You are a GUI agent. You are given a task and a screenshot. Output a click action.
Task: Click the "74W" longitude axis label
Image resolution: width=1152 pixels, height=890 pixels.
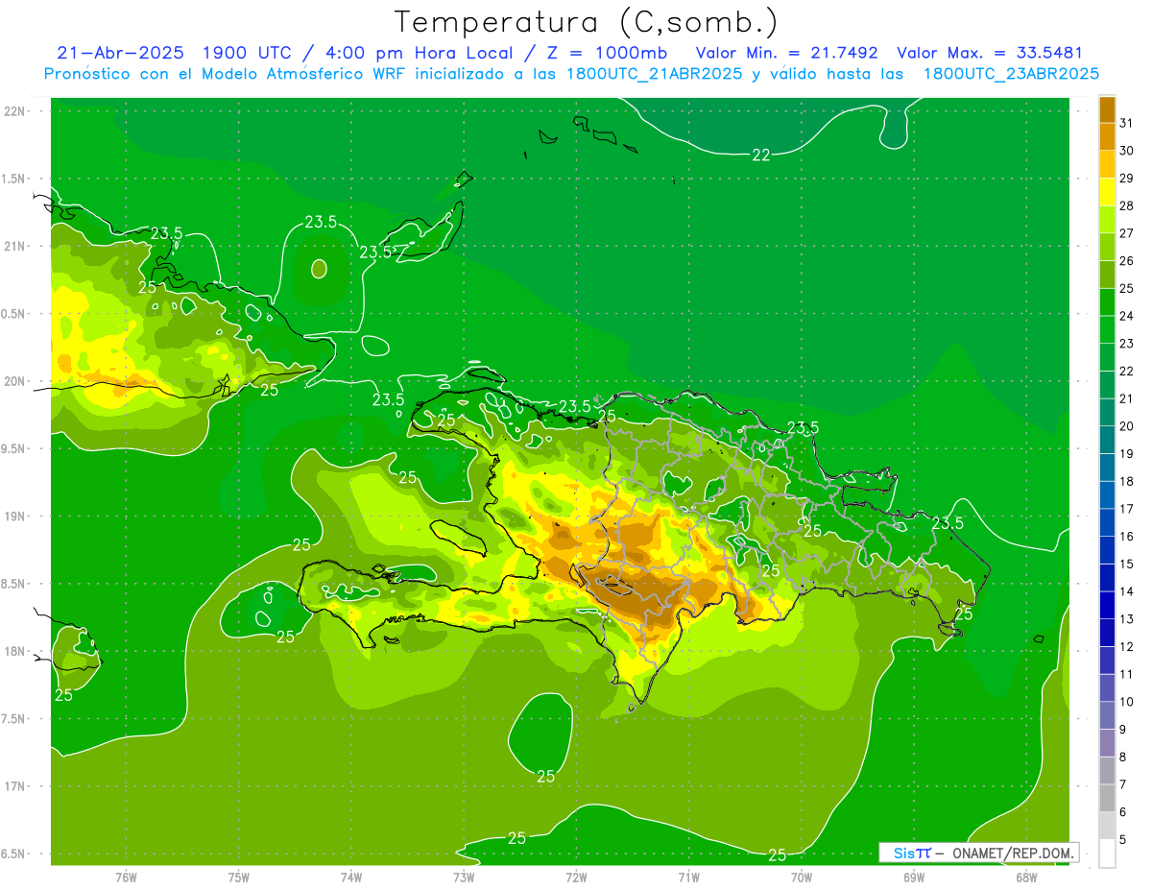pos(350,878)
